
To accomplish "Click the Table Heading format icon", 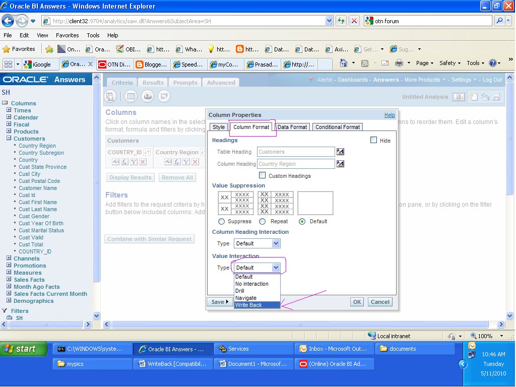I will coord(340,152).
